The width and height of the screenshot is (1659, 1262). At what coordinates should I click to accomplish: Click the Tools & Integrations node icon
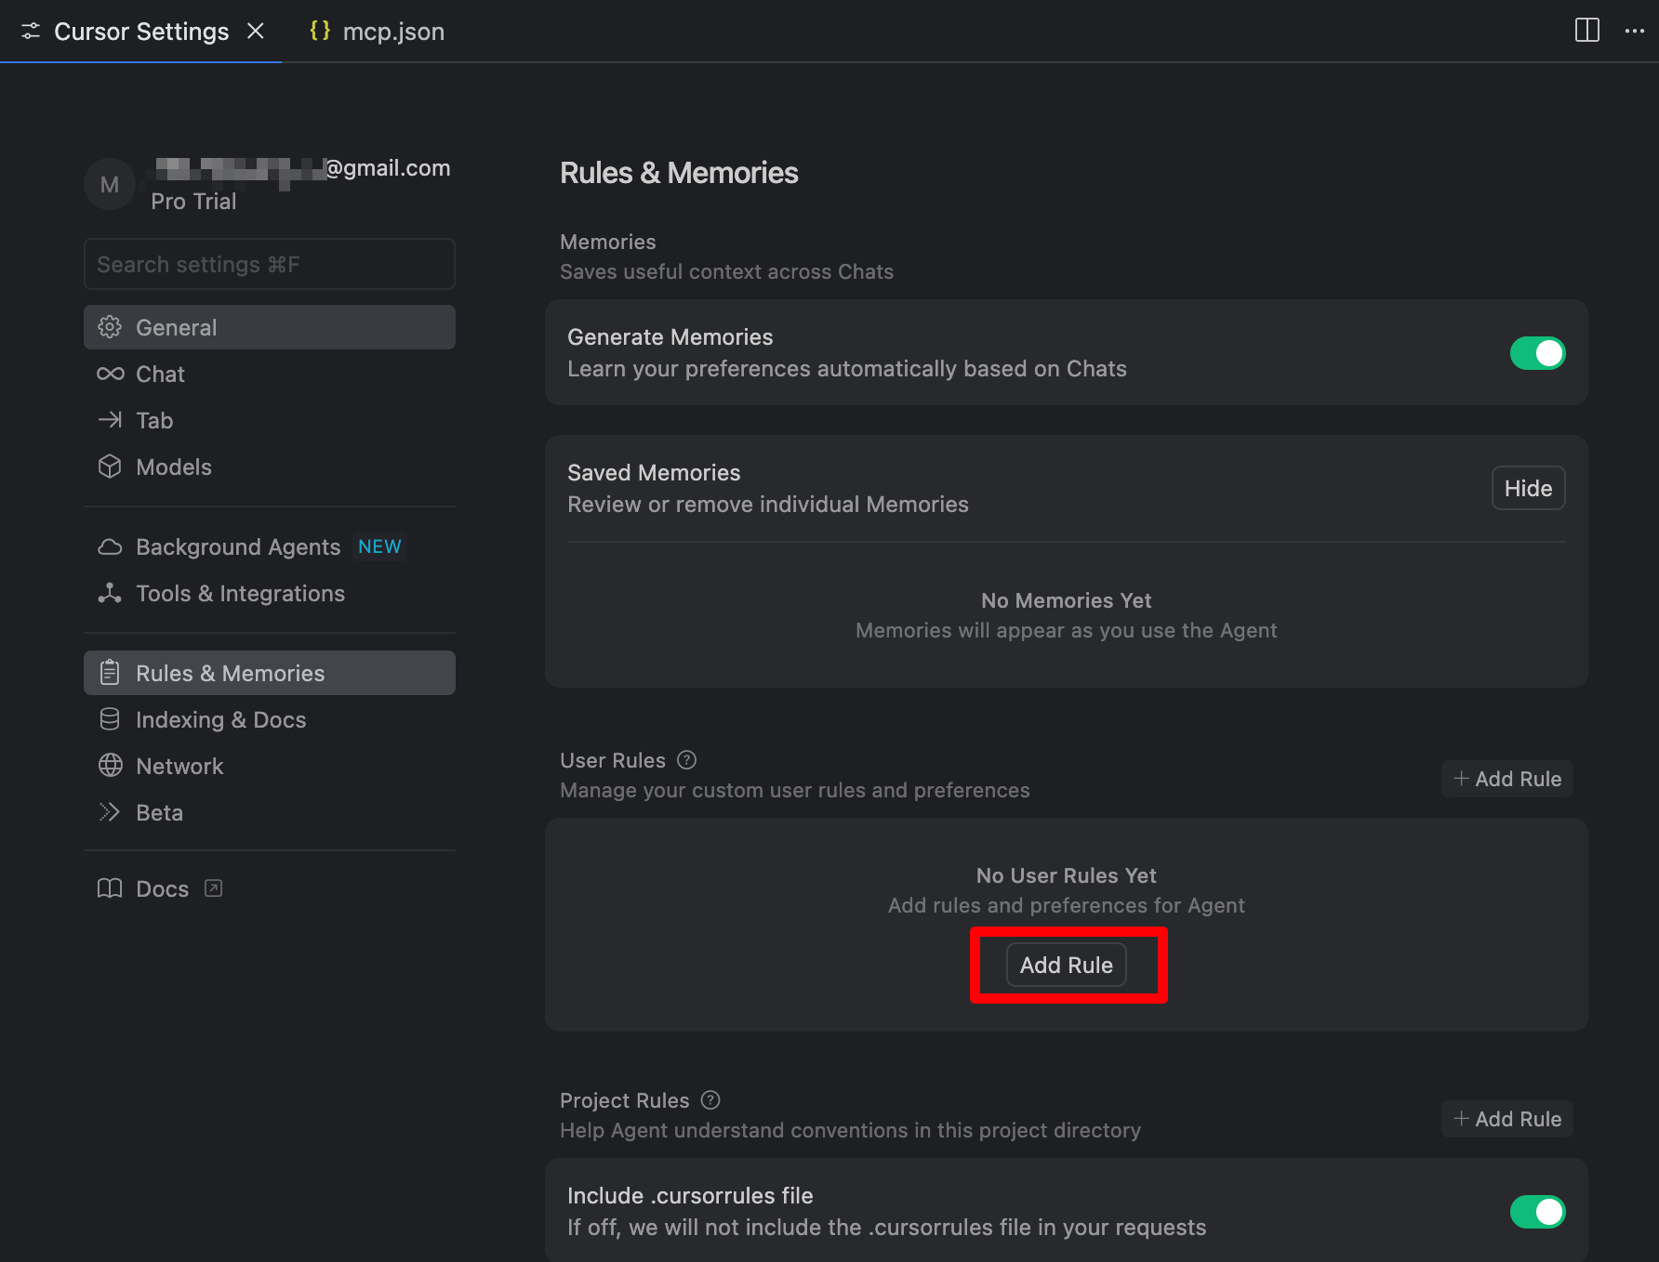[x=110, y=593]
